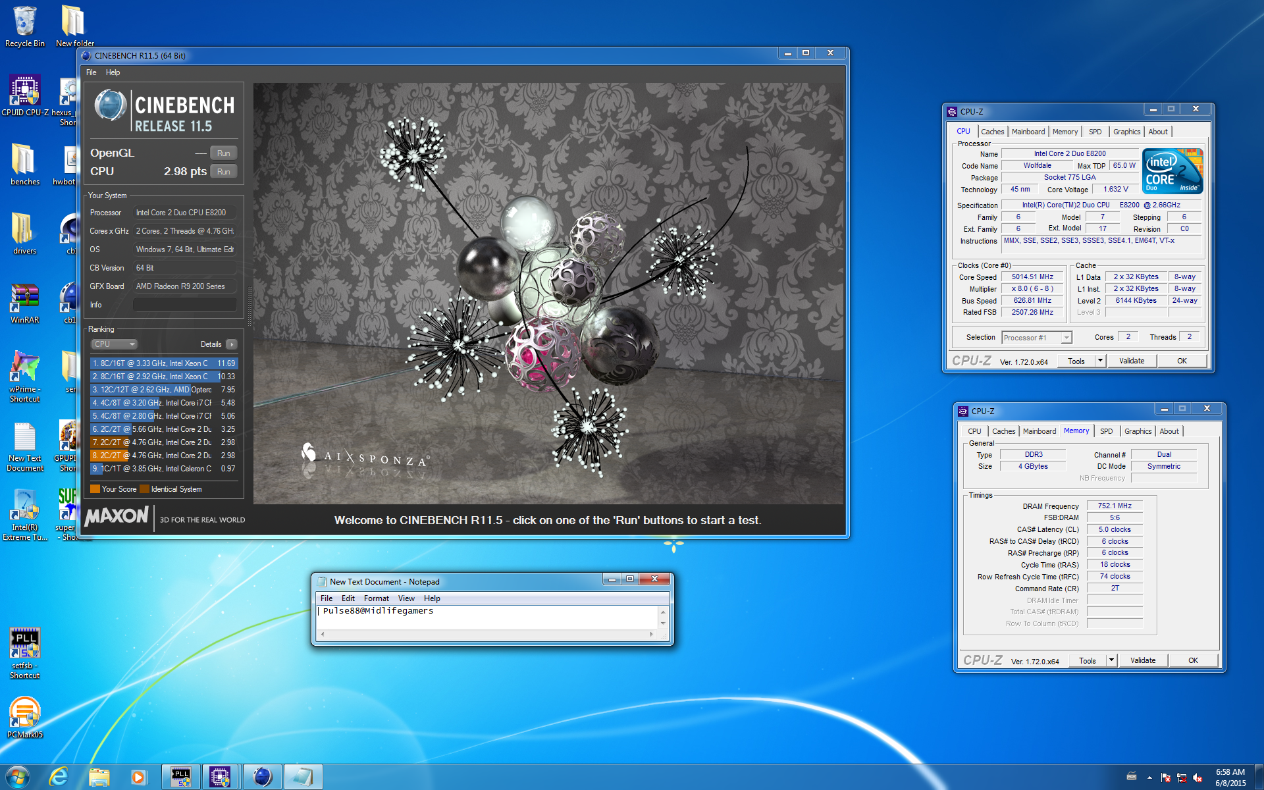Switch to the Notepad taskbar button
Image resolution: width=1264 pixels, height=790 pixels.
303,777
